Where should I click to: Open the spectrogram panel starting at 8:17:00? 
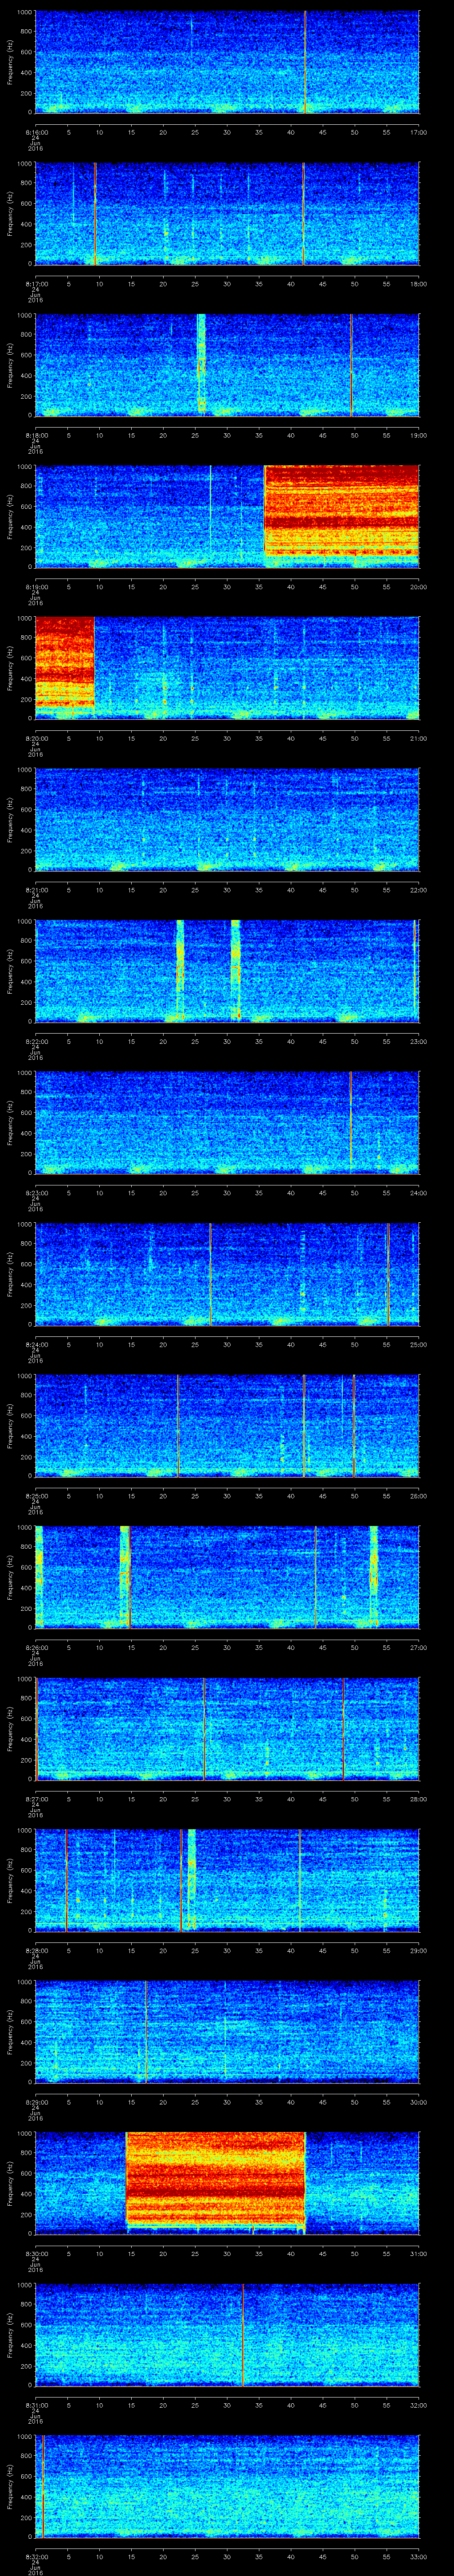227,214
